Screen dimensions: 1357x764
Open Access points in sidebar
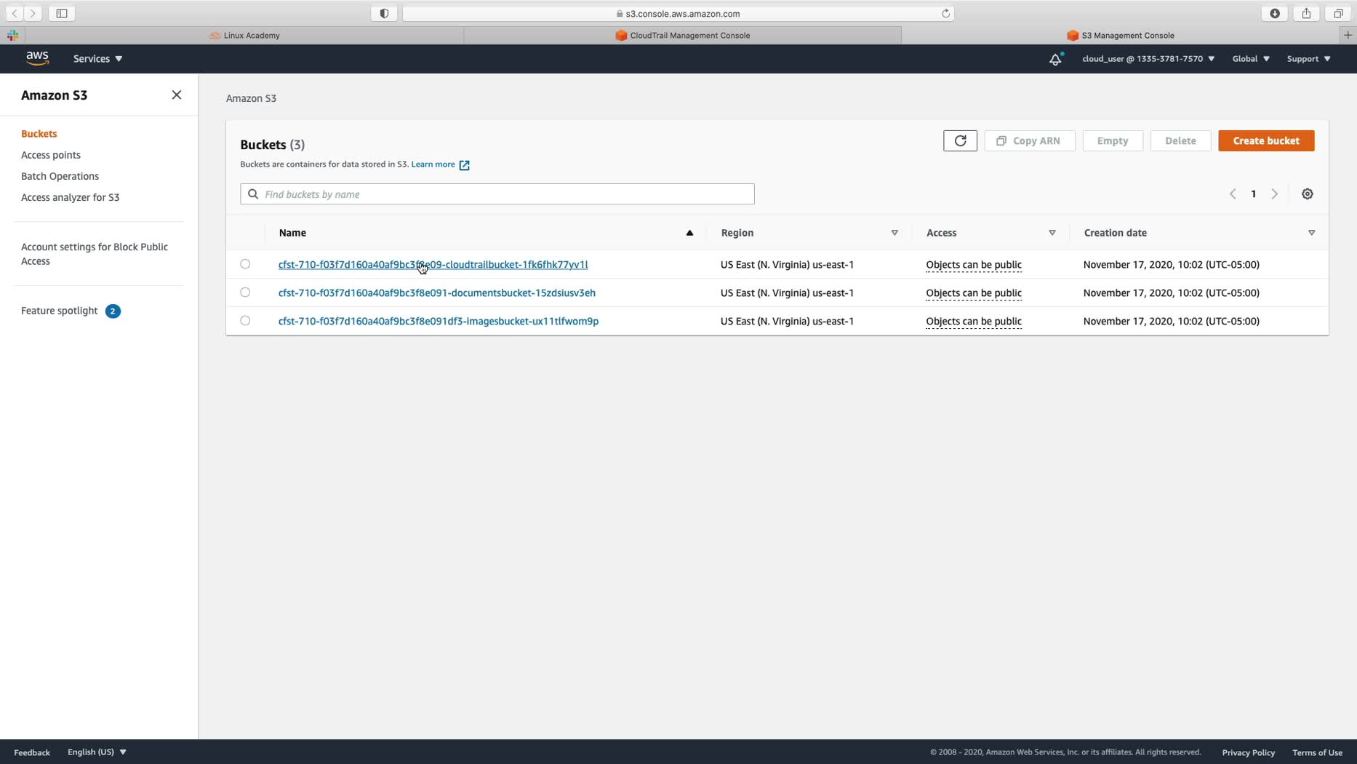coord(51,155)
